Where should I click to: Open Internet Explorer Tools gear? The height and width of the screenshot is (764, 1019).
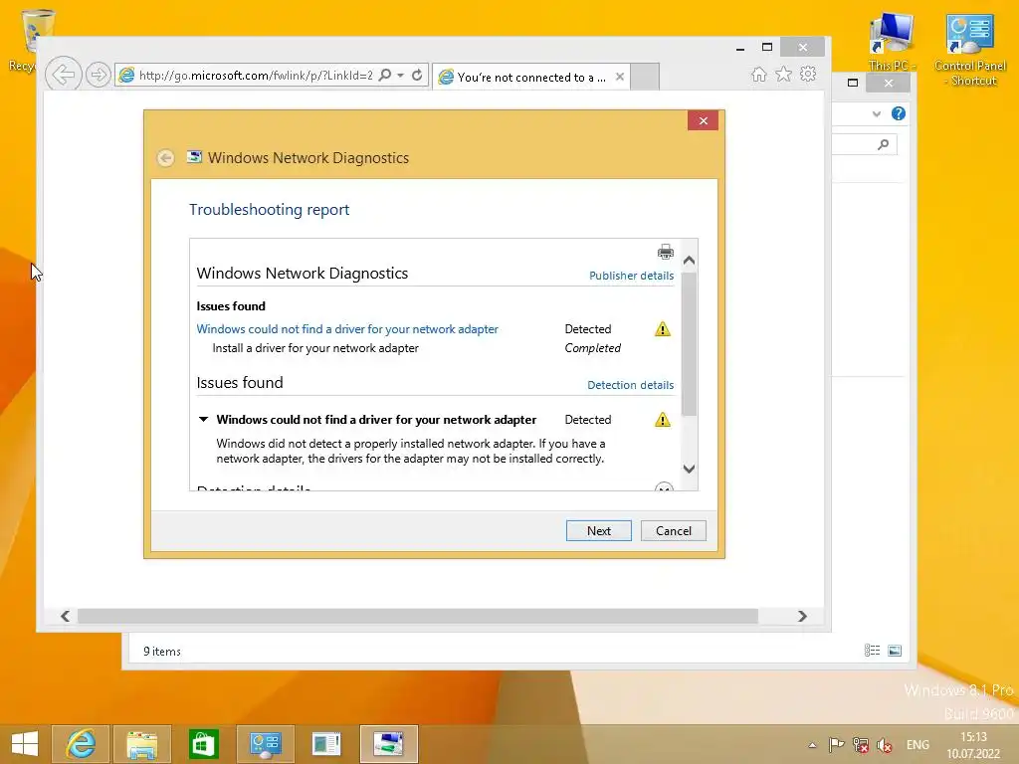[x=808, y=74]
